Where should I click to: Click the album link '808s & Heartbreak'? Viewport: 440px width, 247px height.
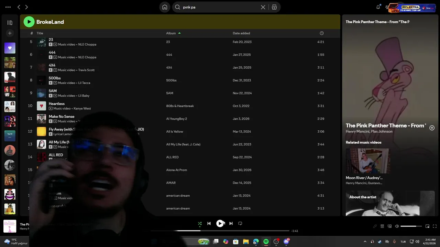[180, 106]
